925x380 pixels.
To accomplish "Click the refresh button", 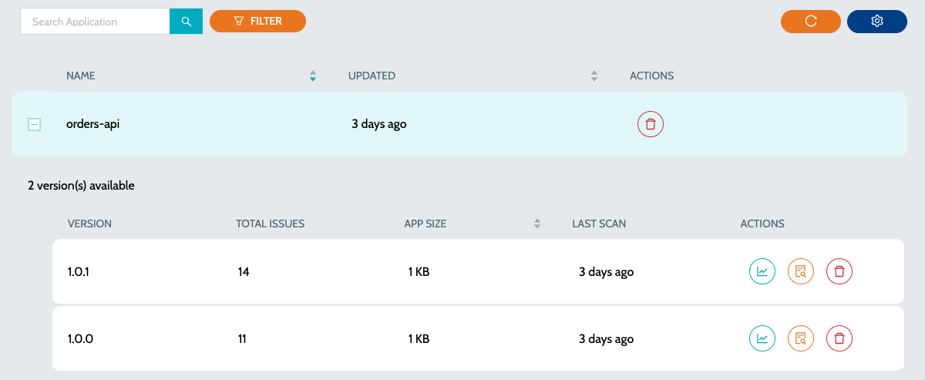I will tap(810, 22).
